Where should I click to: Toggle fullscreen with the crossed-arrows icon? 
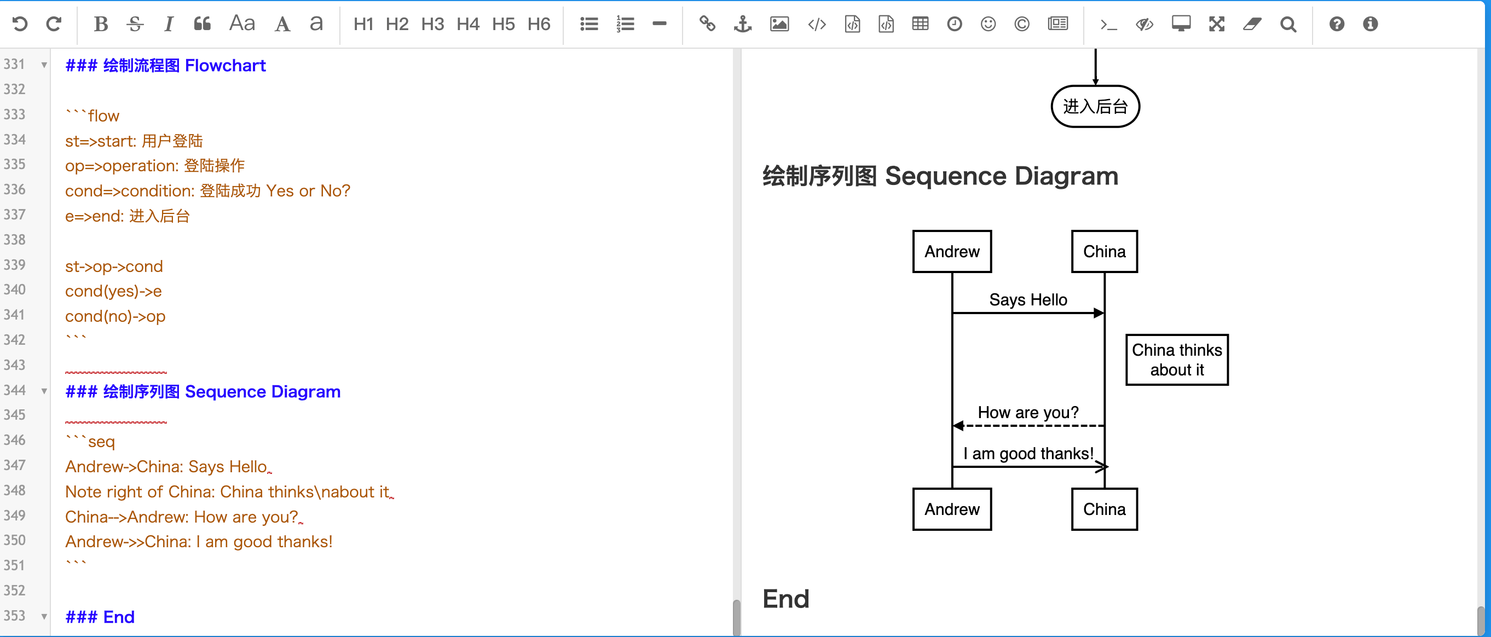click(x=1217, y=24)
